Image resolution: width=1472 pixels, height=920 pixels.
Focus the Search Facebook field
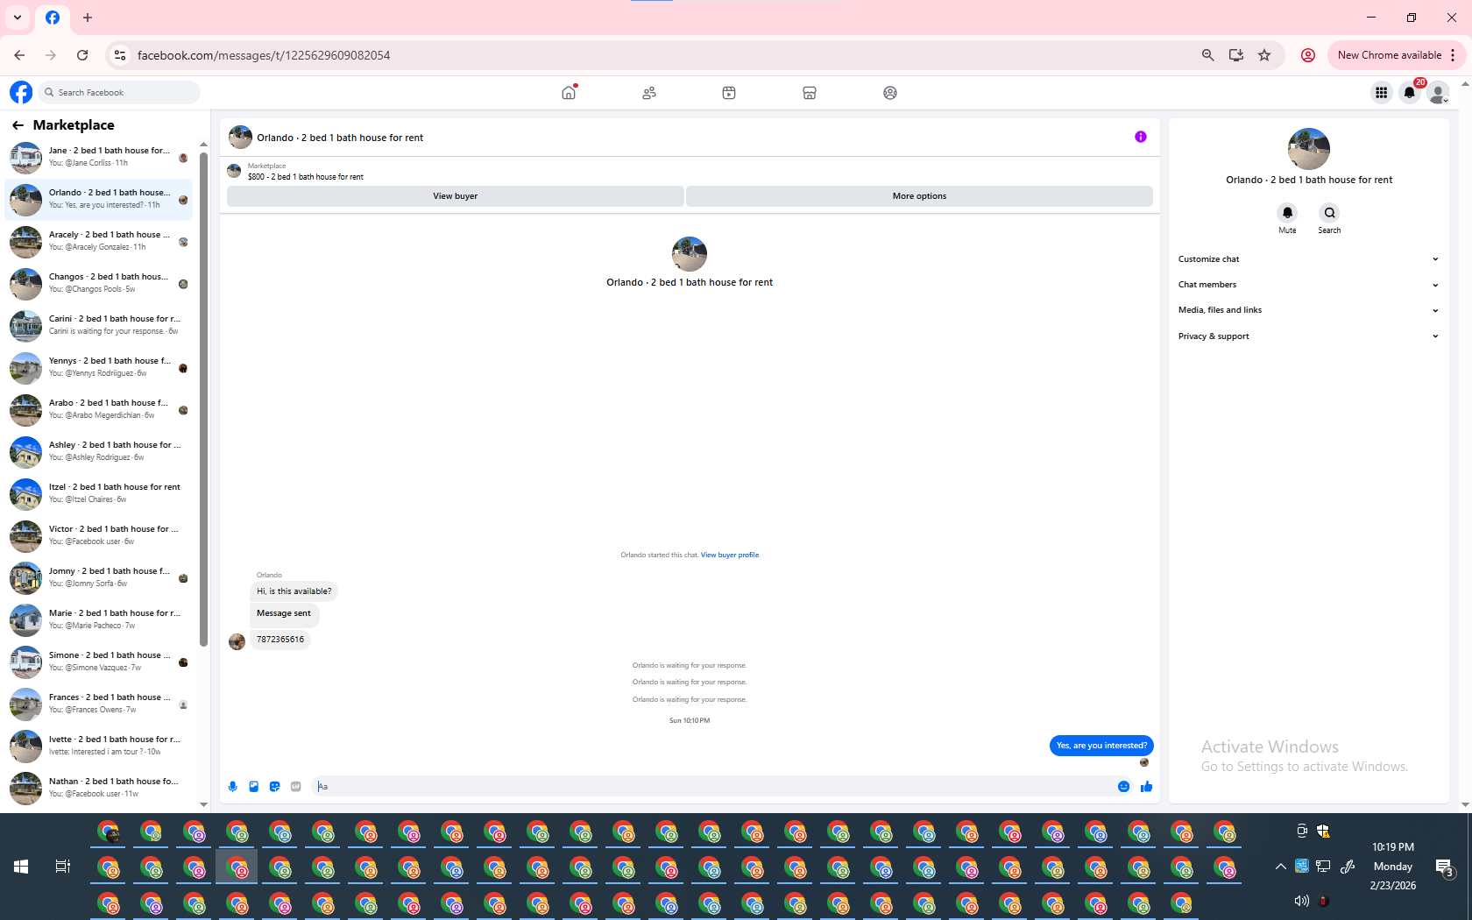tap(120, 92)
